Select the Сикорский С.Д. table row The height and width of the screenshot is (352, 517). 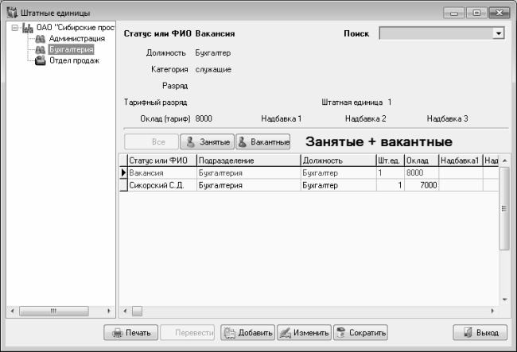click(x=157, y=184)
